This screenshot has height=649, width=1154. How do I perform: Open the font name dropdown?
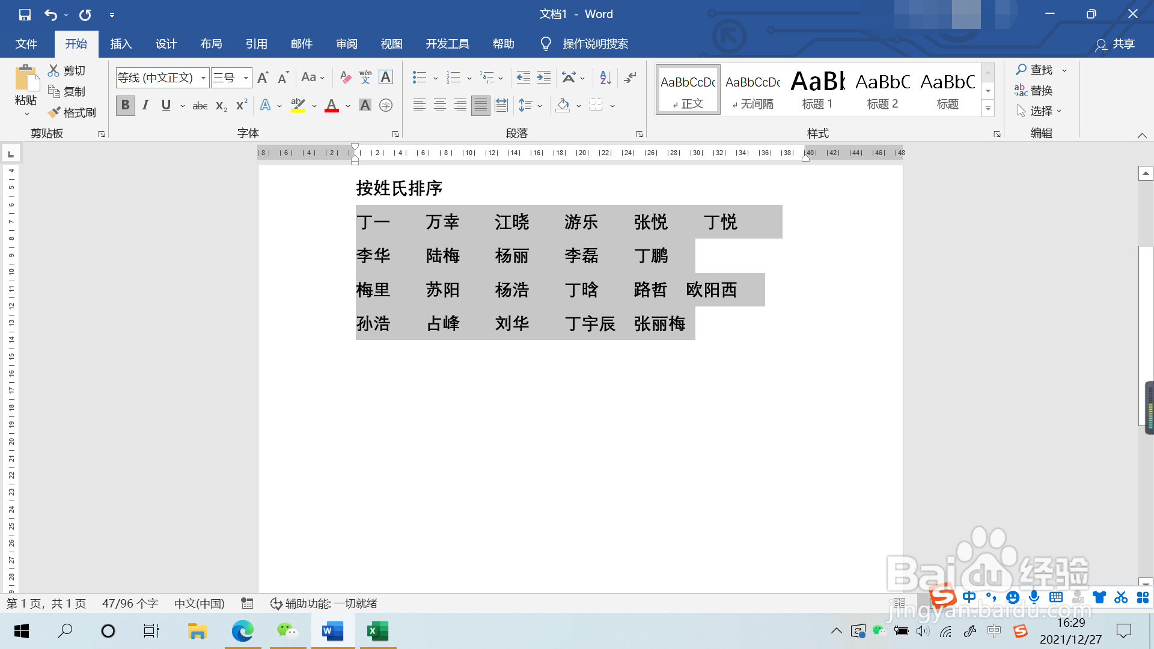coord(203,78)
